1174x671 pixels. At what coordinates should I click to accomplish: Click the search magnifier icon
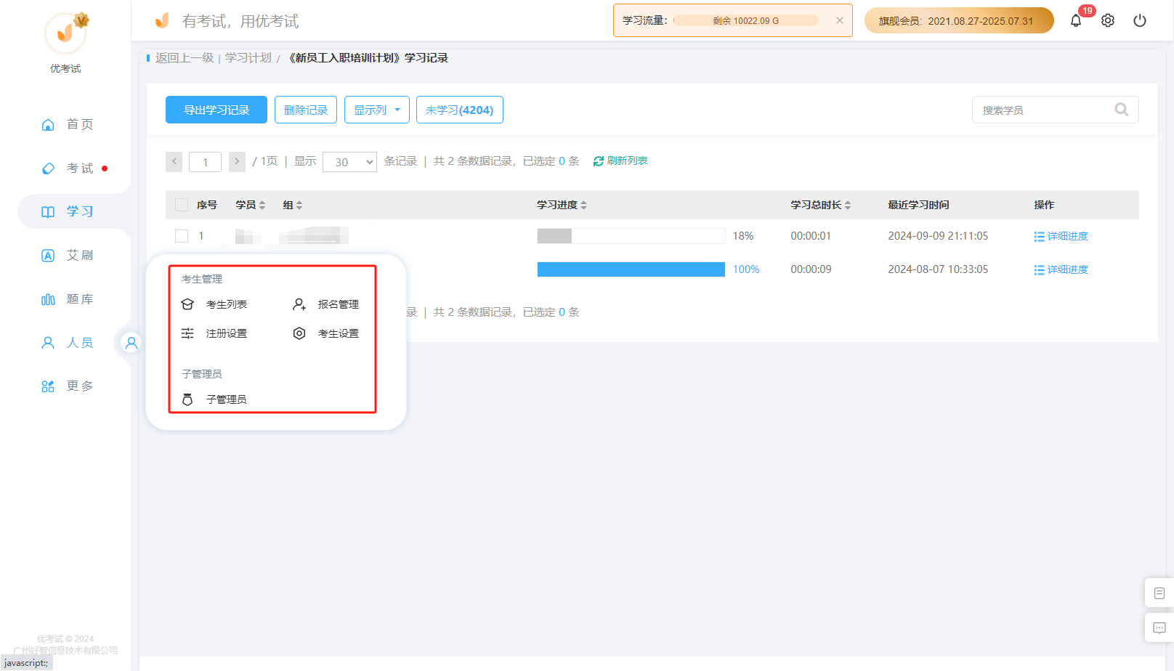(1122, 110)
